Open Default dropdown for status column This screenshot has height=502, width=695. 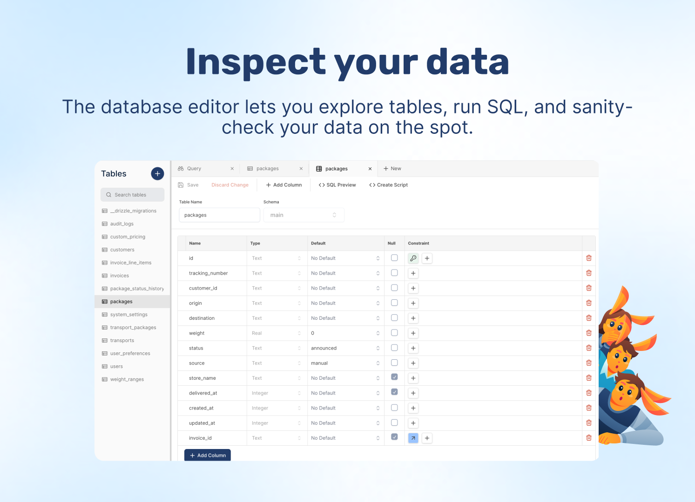click(x=345, y=348)
